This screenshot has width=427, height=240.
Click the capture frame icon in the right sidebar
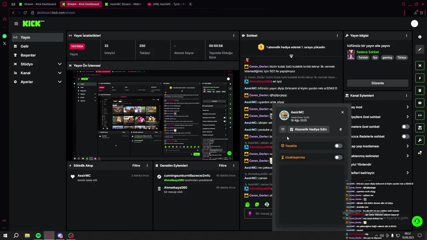click(420, 65)
